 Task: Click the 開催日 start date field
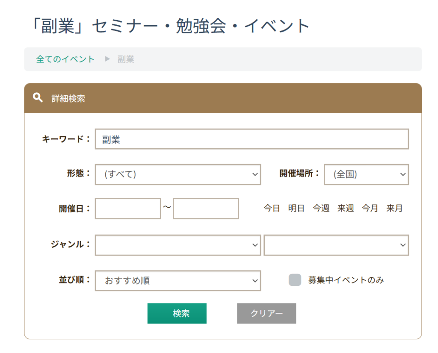tap(128, 209)
